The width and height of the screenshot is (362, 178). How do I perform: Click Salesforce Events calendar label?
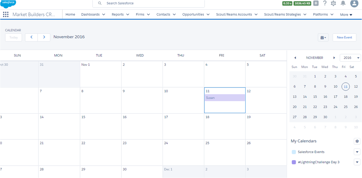[311, 152]
